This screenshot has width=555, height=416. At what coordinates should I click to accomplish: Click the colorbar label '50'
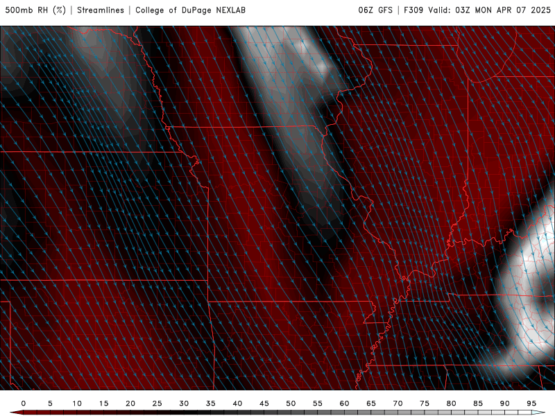pos(291,404)
